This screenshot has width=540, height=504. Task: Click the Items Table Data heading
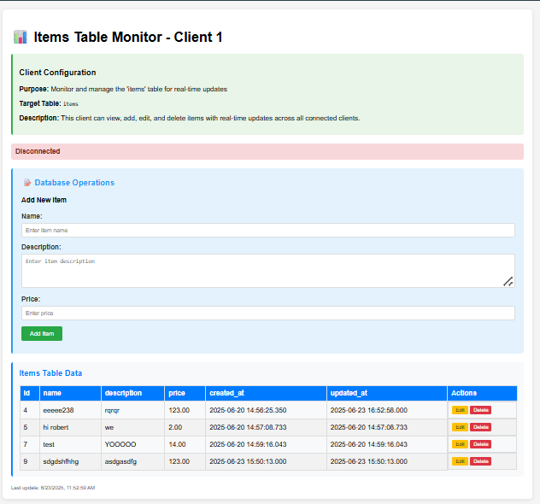tap(50, 373)
